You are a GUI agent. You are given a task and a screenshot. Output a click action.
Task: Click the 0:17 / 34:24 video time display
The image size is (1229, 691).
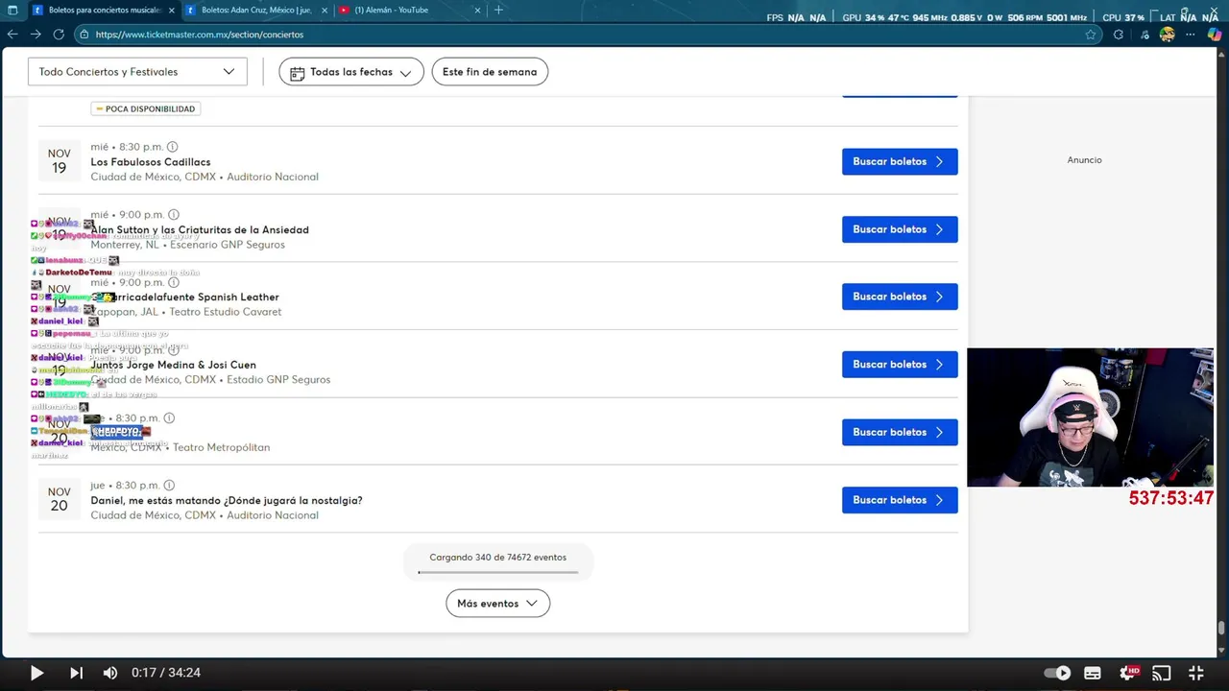pyautogui.click(x=166, y=673)
